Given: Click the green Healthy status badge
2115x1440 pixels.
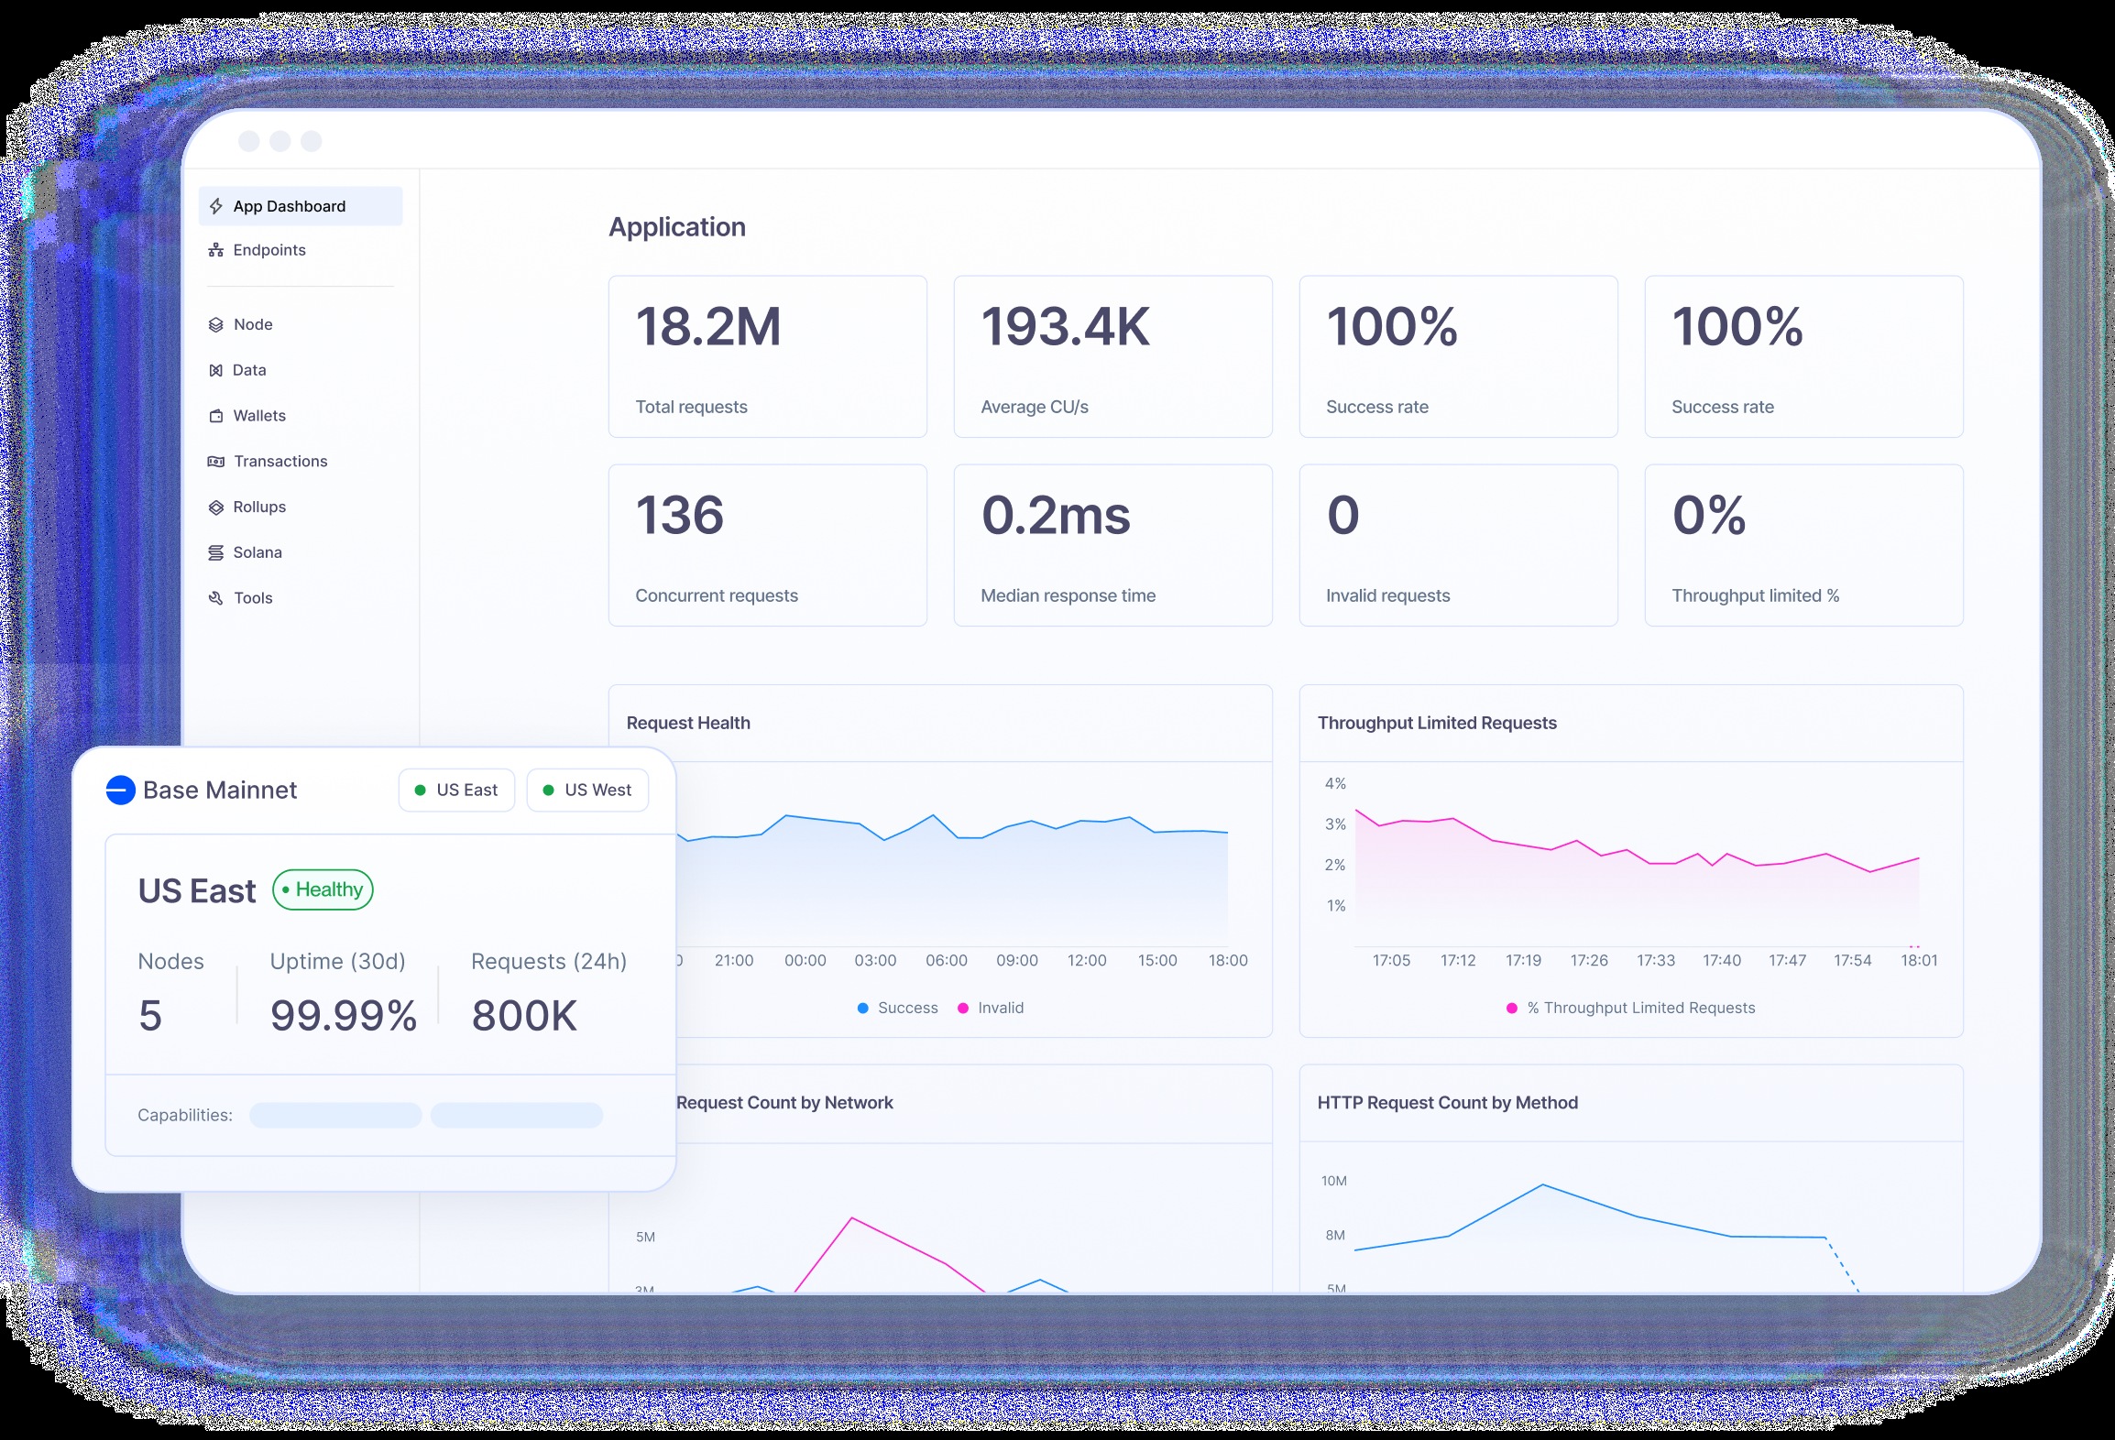Looking at the screenshot, I should pyautogui.click(x=323, y=889).
